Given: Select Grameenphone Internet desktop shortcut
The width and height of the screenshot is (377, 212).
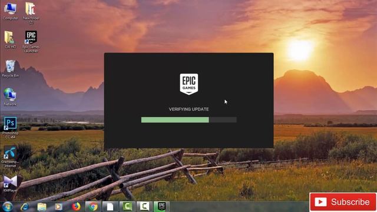Looking at the screenshot, I should coord(10,156).
